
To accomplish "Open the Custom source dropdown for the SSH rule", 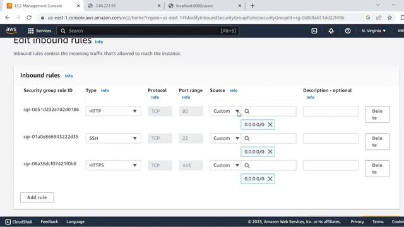I will 225,138.
